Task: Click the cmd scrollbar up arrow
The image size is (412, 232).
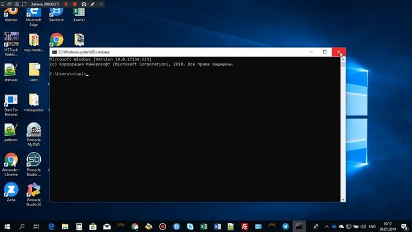Action: pyautogui.click(x=343, y=59)
